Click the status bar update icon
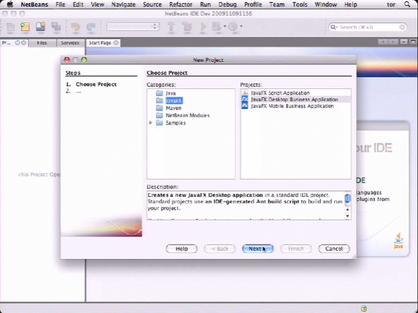Screen dimensions: 418x313 [x=364, y=308]
